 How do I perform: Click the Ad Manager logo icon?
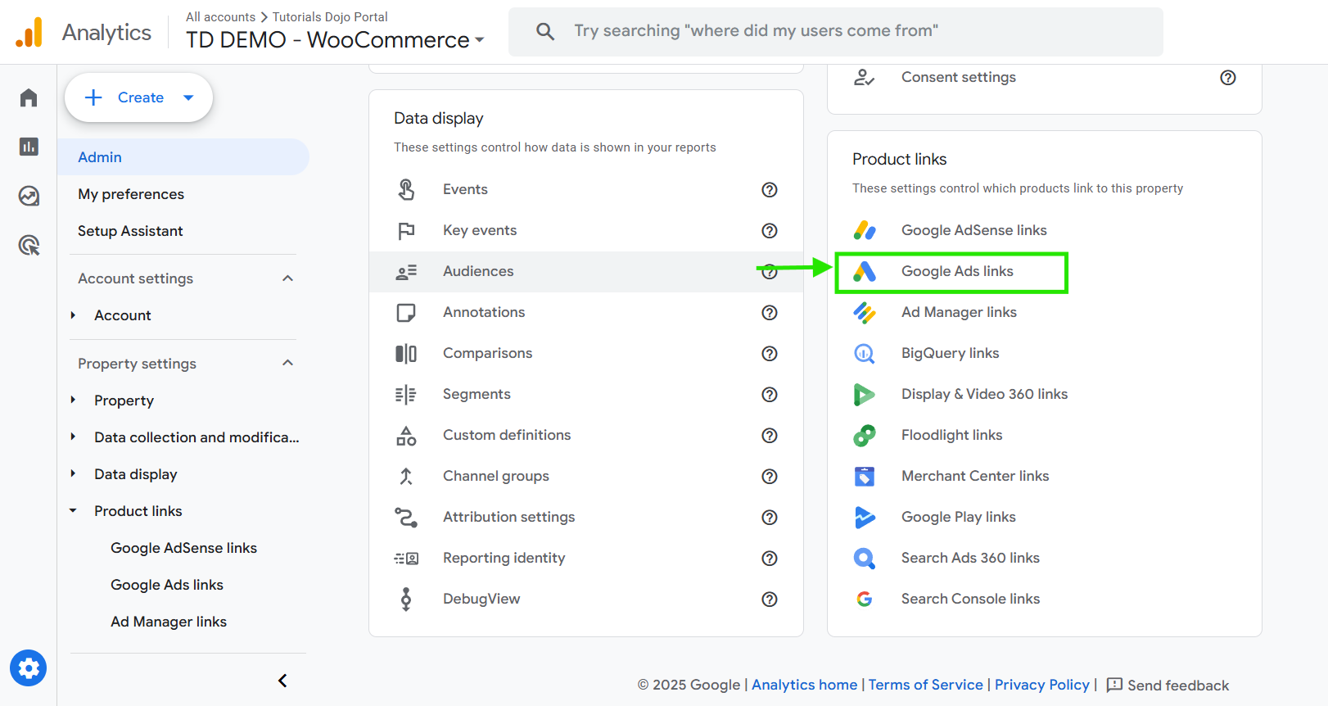(865, 312)
